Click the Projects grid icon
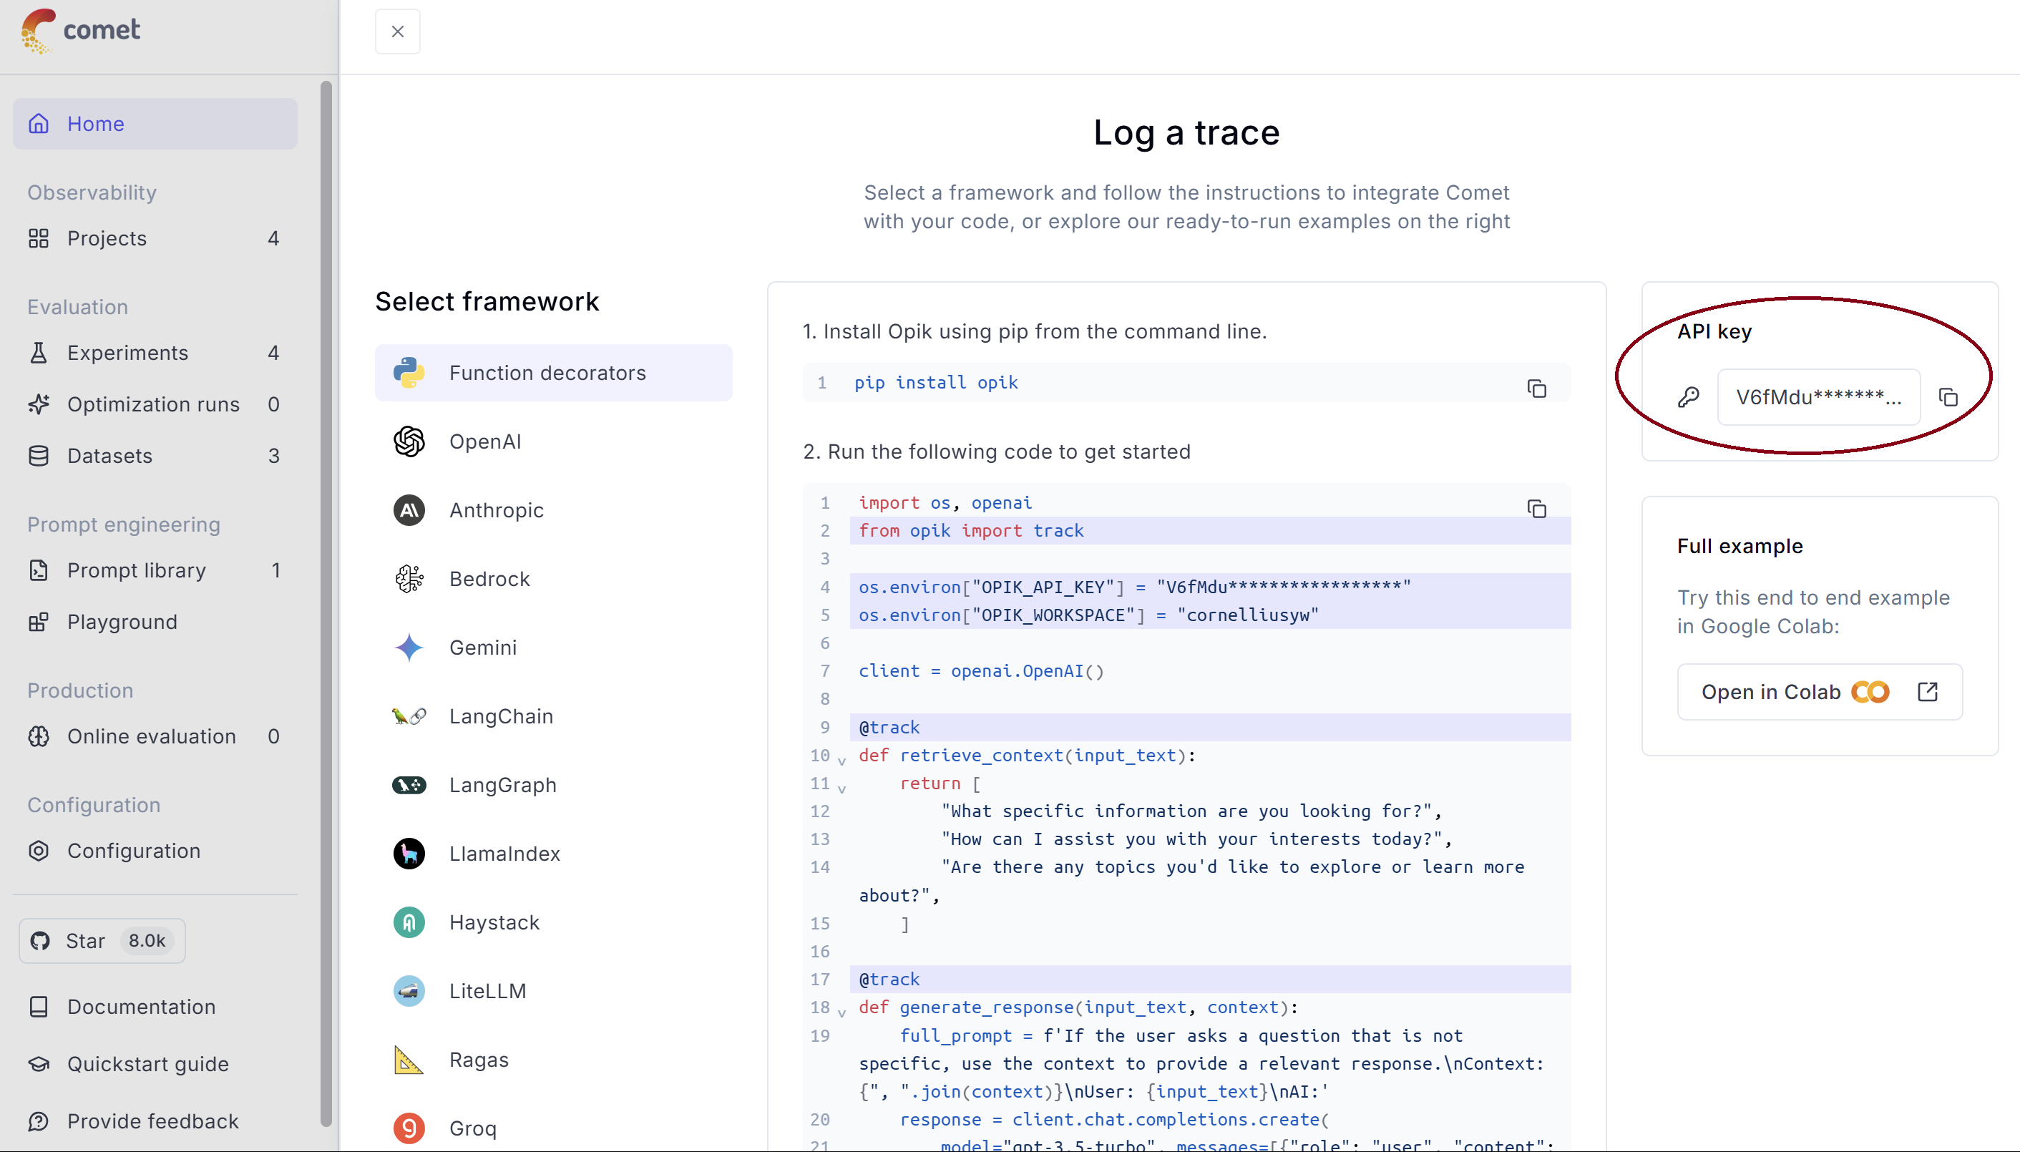This screenshot has height=1152, width=2020. (39, 238)
